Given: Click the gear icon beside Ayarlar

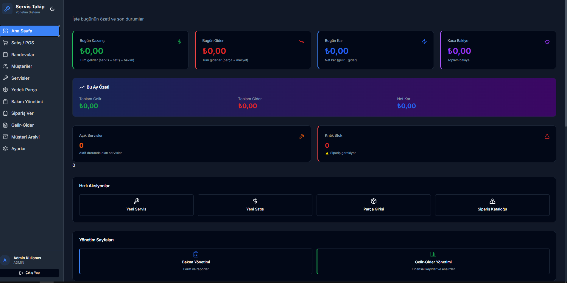Looking at the screenshot, I should pyautogui.click(x=5, y=149).
